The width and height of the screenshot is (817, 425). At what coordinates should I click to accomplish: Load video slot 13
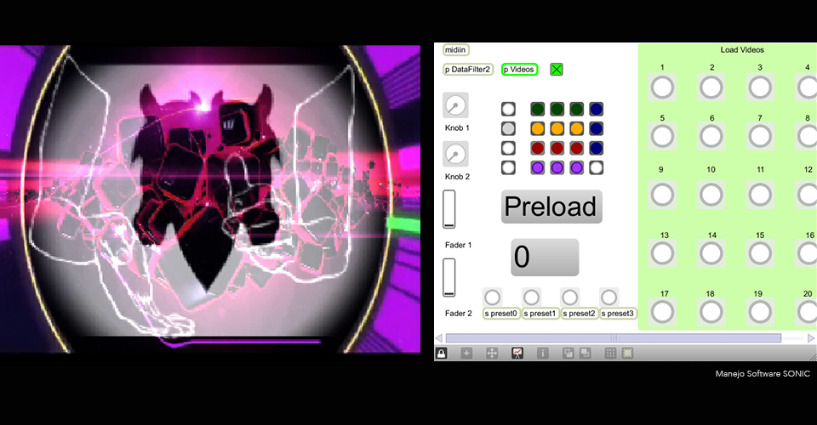pos(662,254)
